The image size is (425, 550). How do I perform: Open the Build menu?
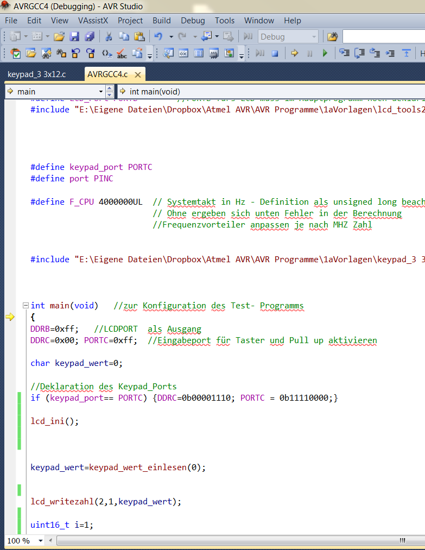click(x=162, y=21)
